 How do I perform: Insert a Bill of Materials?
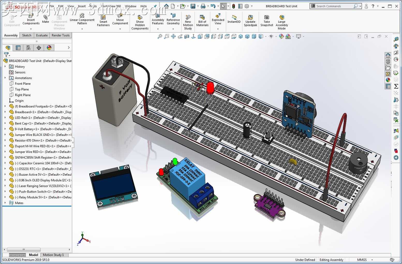(x=202, y=20)
